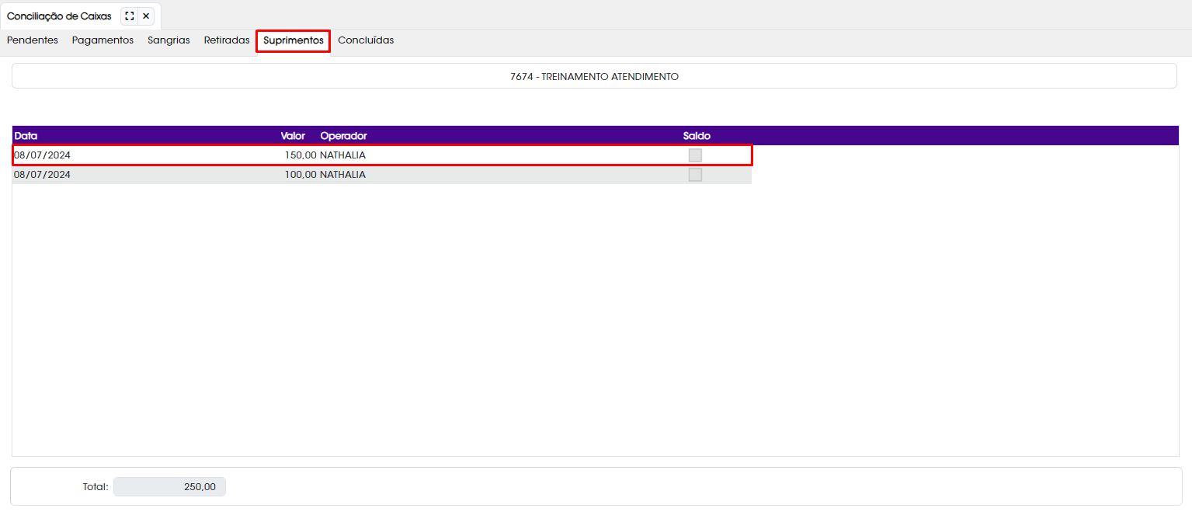Click the 7674 - TREINAMENTO ATENDIMENTO field
Viewport: 1192px width, 522px height.
tap(594, 77)
